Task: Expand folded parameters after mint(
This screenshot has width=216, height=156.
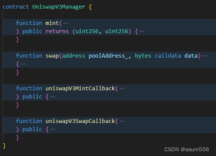Action: (66, 23)
